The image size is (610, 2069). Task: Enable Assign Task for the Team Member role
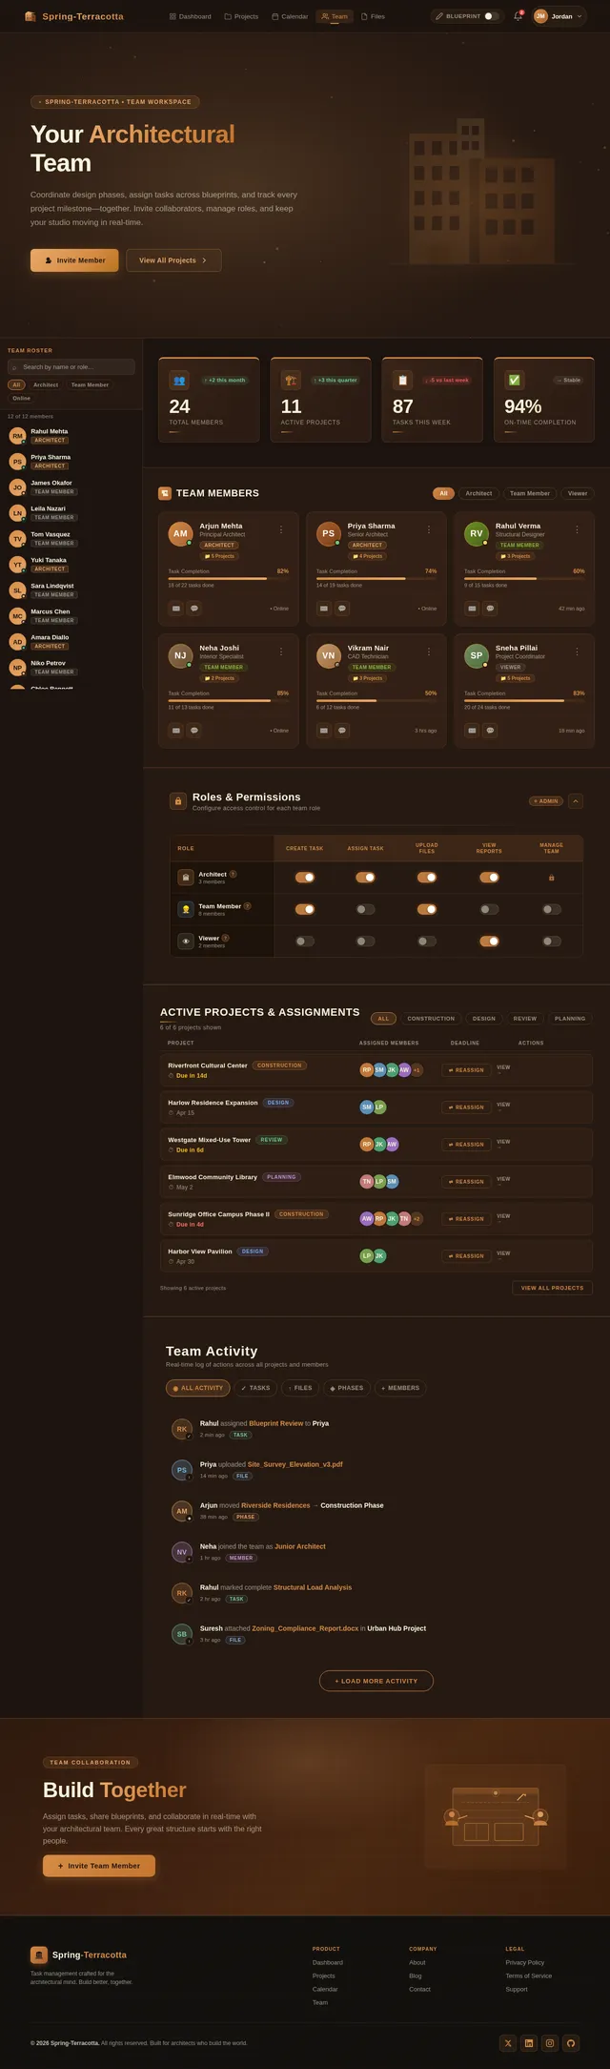tap(365, 910)
